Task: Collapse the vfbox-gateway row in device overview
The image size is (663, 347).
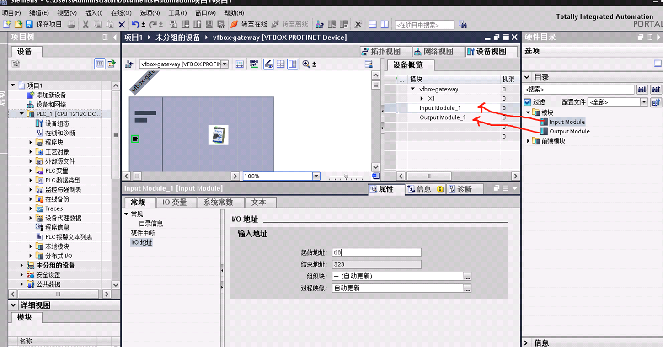Action: pyautogui.click(x=413, y=89)
